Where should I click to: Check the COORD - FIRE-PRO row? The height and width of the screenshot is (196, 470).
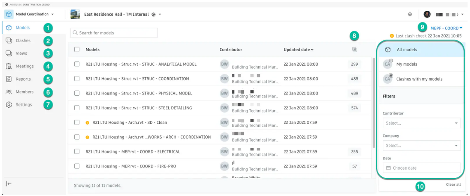point(77,166)
